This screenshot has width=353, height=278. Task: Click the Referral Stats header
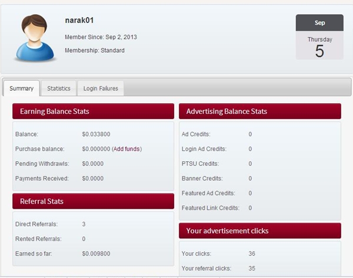point(93,201)
